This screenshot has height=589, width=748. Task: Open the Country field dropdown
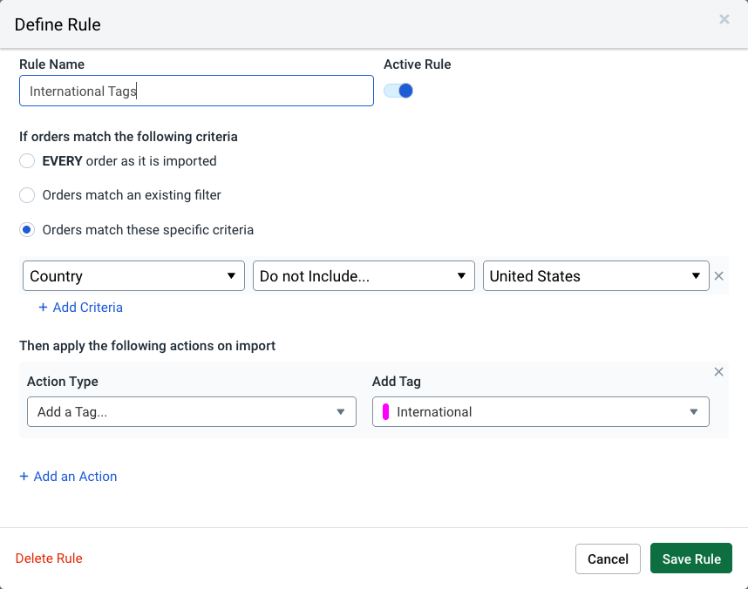click(133, 275)
